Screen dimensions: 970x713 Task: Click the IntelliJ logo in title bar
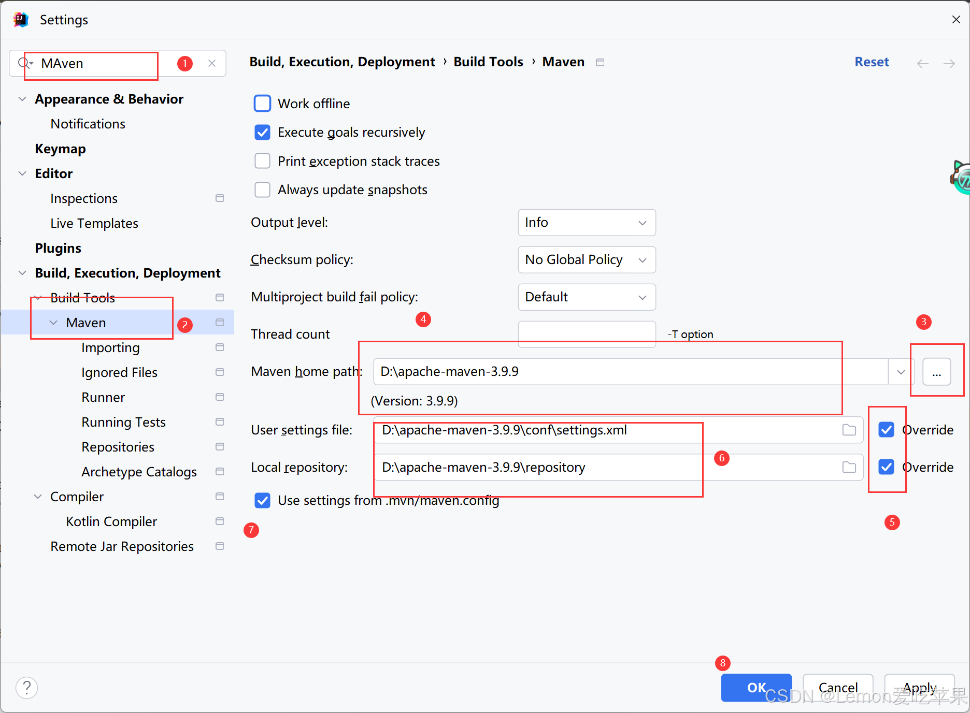pyautogui.click(x=21, y=20)
